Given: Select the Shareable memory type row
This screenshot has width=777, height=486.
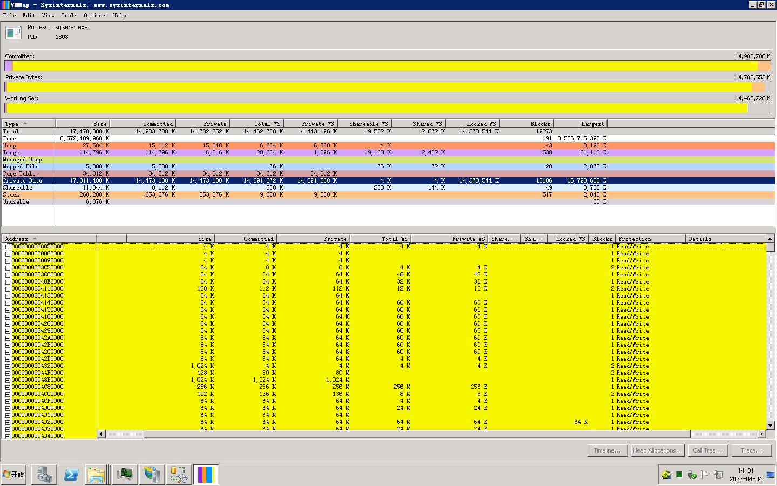Looking at the screenshot, I should coord(388,188).
